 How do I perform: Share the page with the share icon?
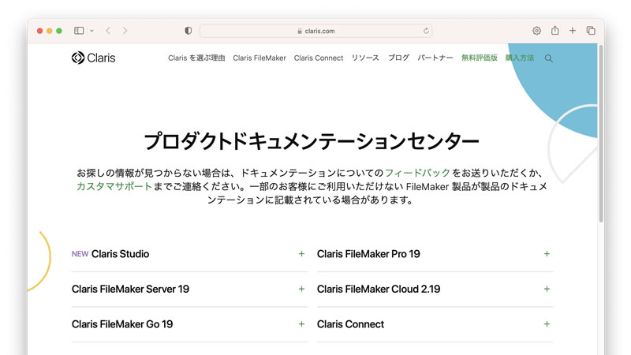(x=555, y=30)
